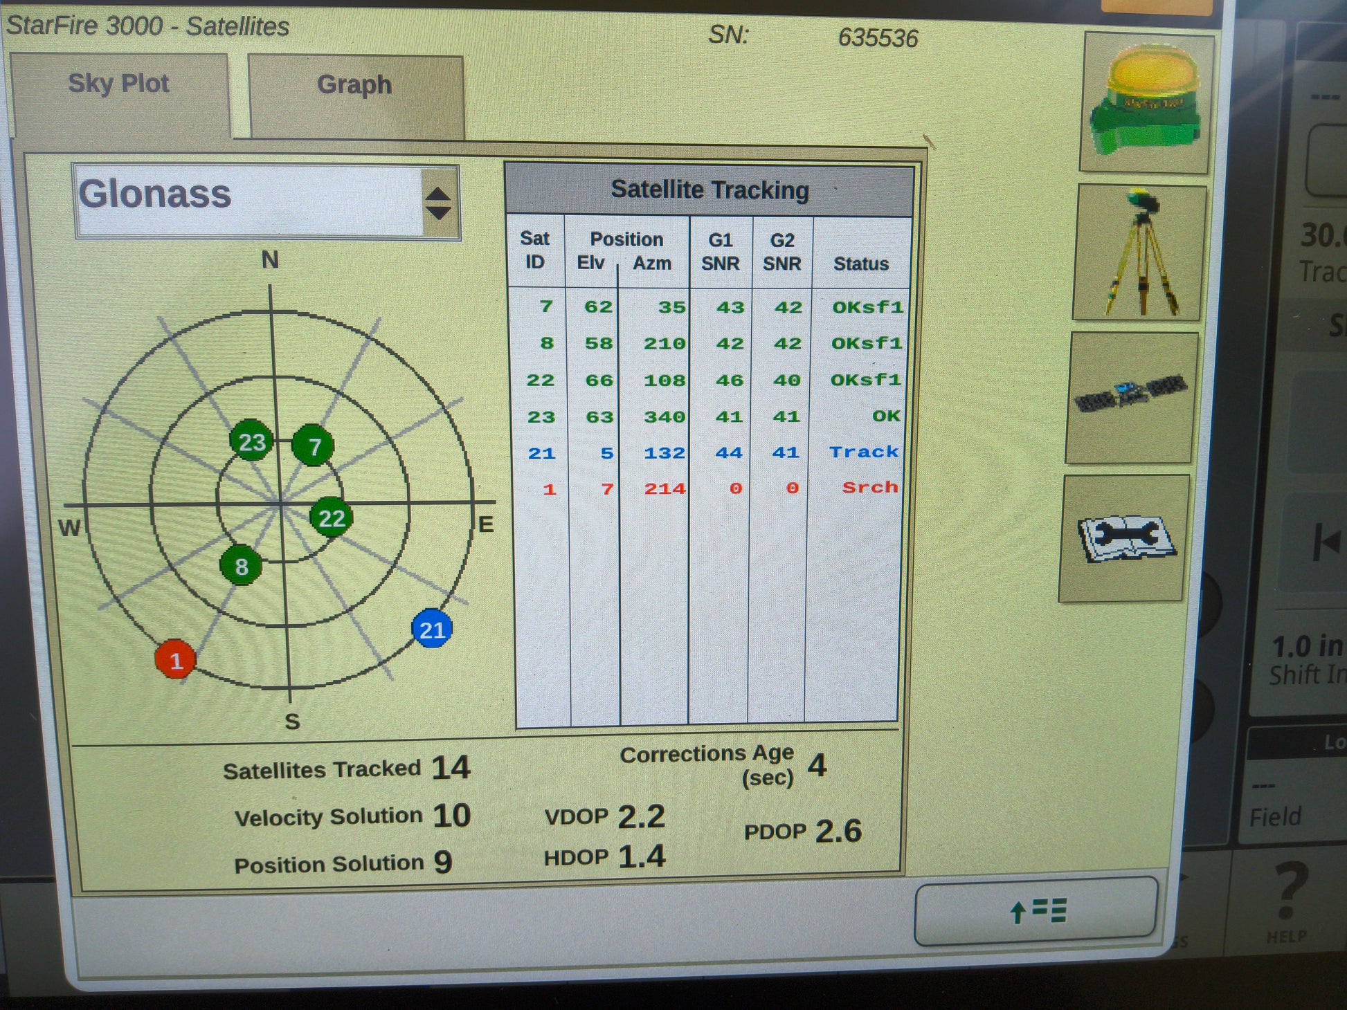Click the Track status for satellite 21
The image size is (1347, 1010).
(864, 452)
